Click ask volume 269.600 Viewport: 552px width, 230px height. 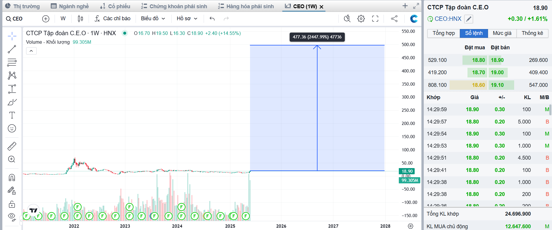pos(538,60)
